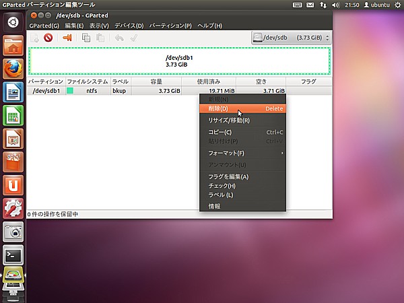
Task: Open the GParted(G) menu
Action: point(44,26)
